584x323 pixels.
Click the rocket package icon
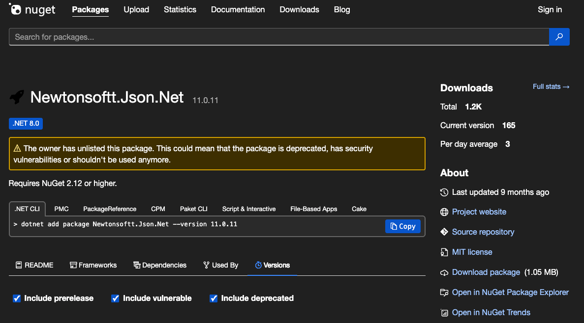point(17,97)
